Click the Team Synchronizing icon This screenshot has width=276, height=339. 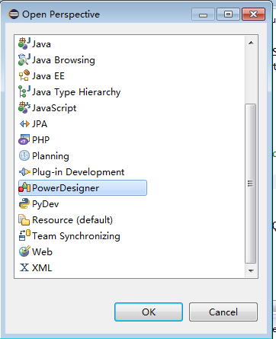coord(24,235)
